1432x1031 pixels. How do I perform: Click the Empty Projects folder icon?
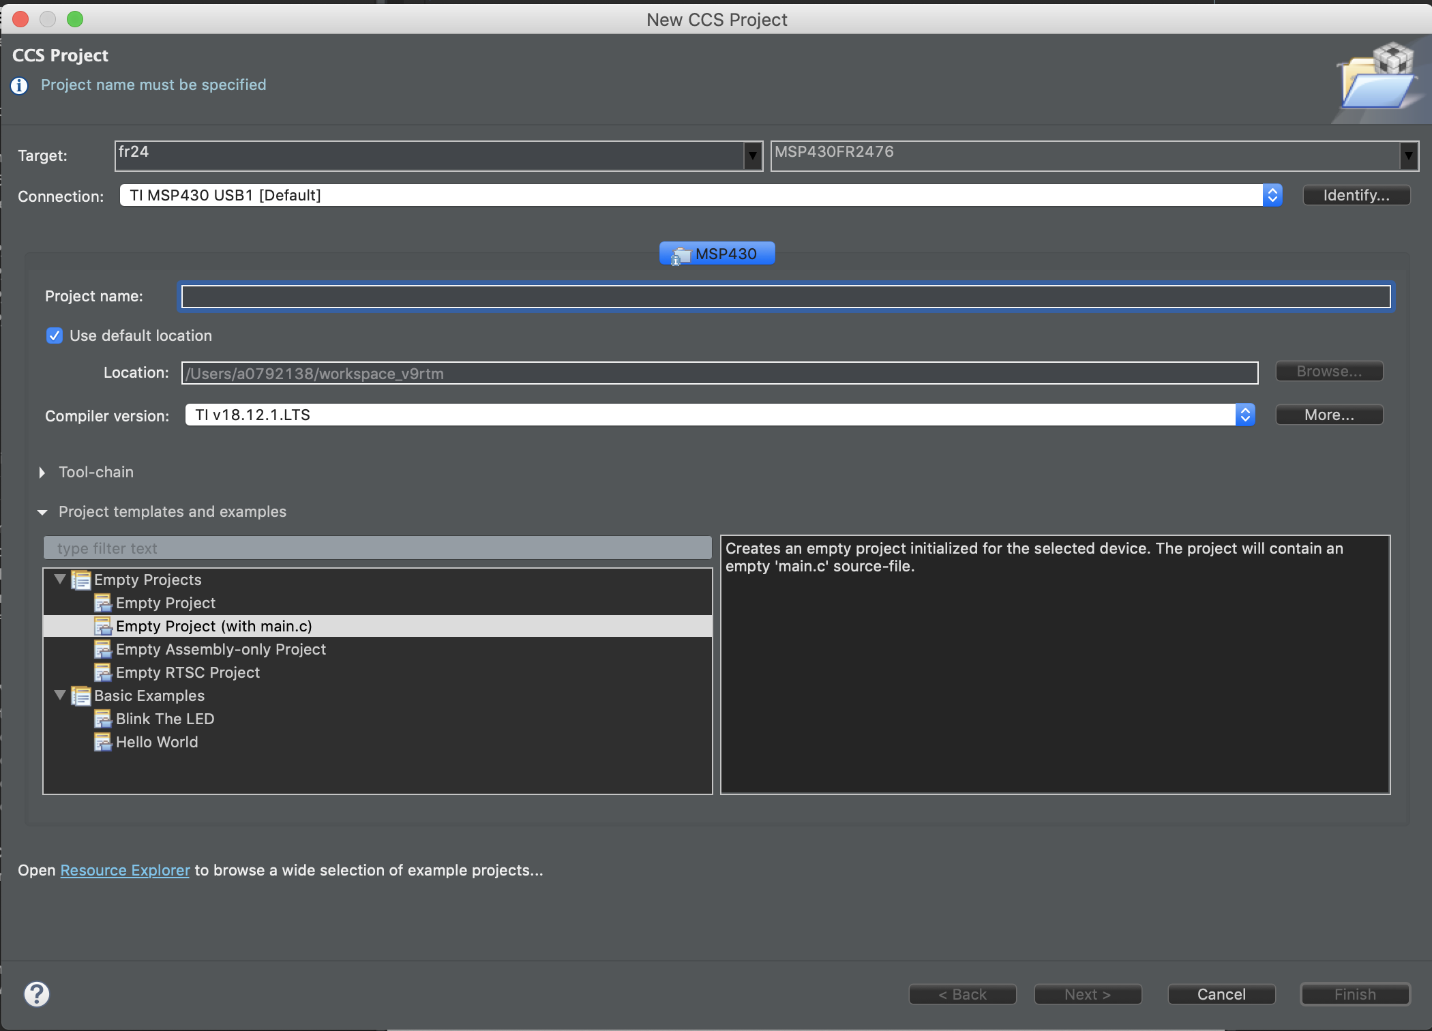point(80,580)
